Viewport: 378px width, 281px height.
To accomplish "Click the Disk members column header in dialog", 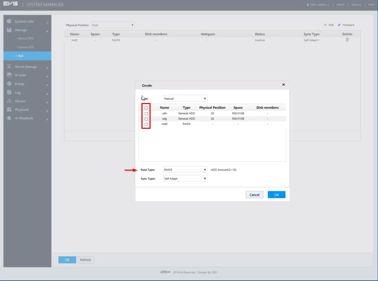I will pos(268,107).
